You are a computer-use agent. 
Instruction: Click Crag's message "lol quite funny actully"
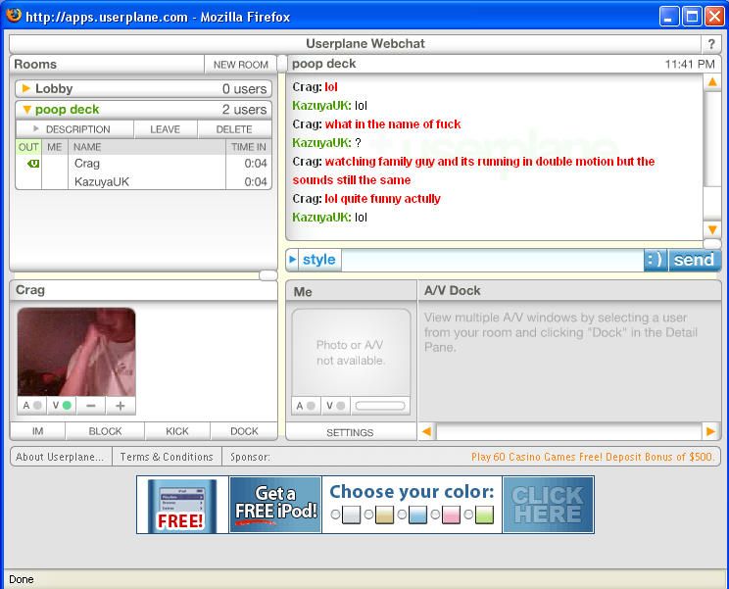382,199
